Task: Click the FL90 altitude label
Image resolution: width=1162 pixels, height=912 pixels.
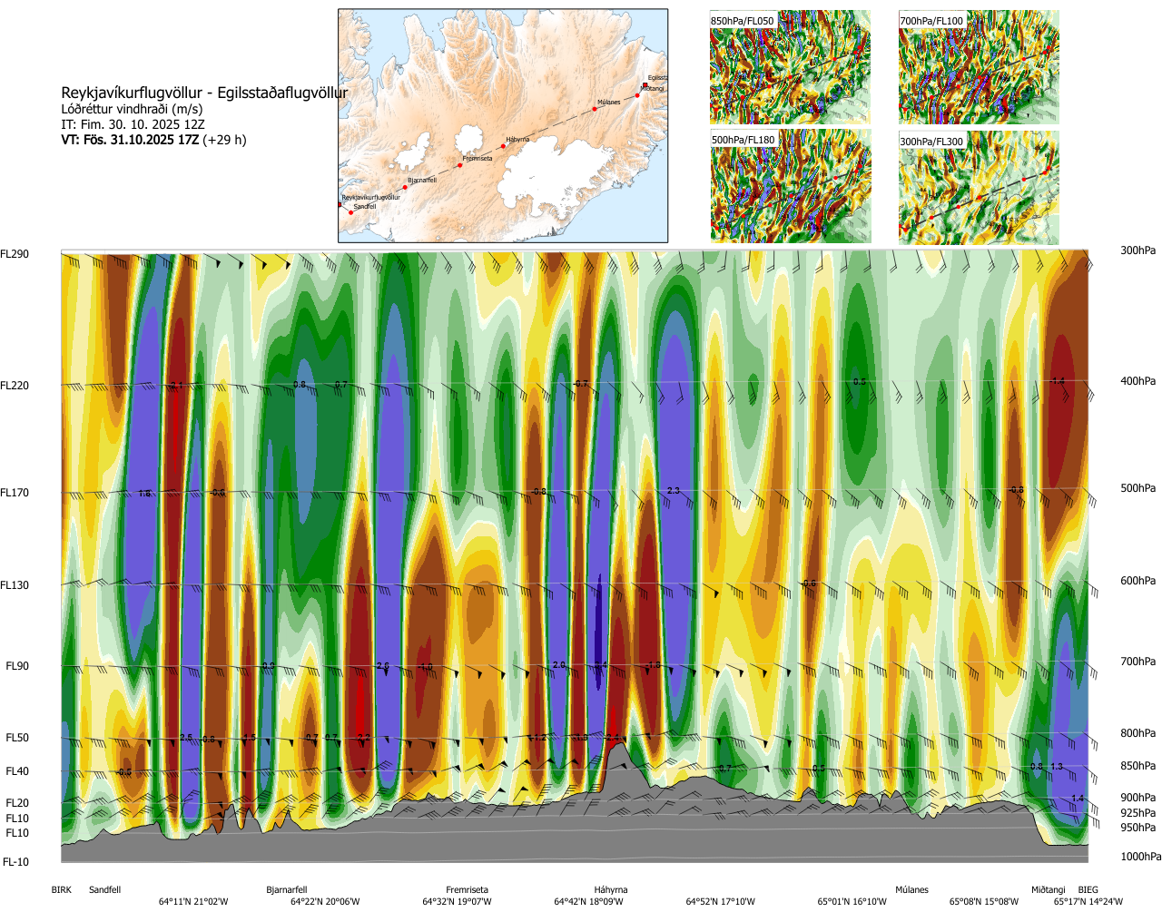Action: click(17, 666)
